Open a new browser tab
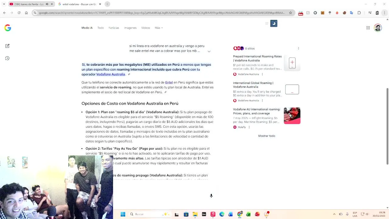The width and height of the screenshot is (389, 219). pyautogui.click(x=107, y=4)
